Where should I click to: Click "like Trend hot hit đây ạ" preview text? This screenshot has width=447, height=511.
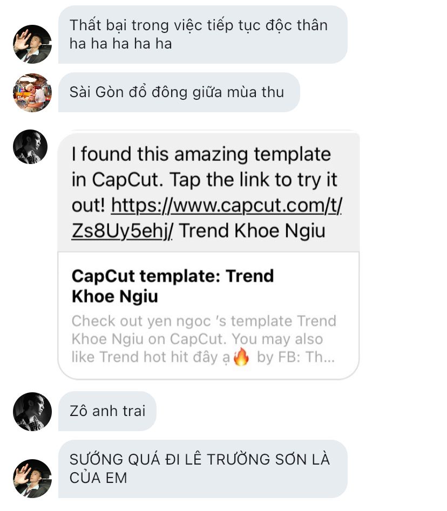tap(151, 357)
